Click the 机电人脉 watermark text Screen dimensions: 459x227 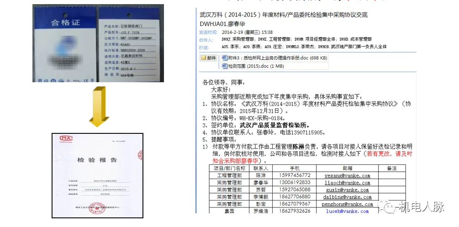[x=422, y=208]
